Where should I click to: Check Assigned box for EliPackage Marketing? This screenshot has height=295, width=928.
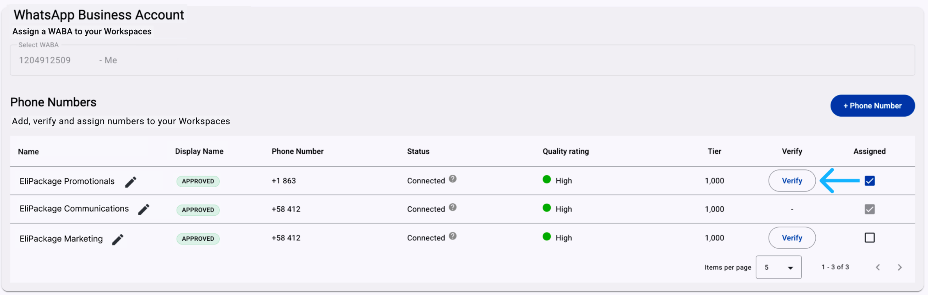click(x=870, y=238)
